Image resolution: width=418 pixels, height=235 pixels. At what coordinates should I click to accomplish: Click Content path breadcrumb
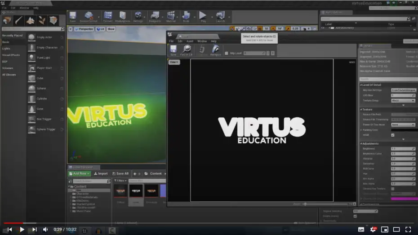[156, 174]
